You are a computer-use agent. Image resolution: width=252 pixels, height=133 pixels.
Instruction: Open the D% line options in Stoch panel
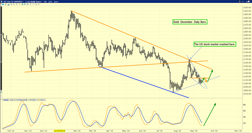(33, 100)
